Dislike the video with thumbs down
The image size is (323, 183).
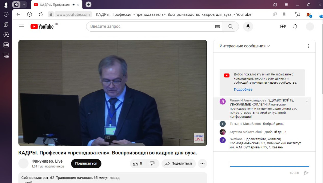tap(152, 164)
